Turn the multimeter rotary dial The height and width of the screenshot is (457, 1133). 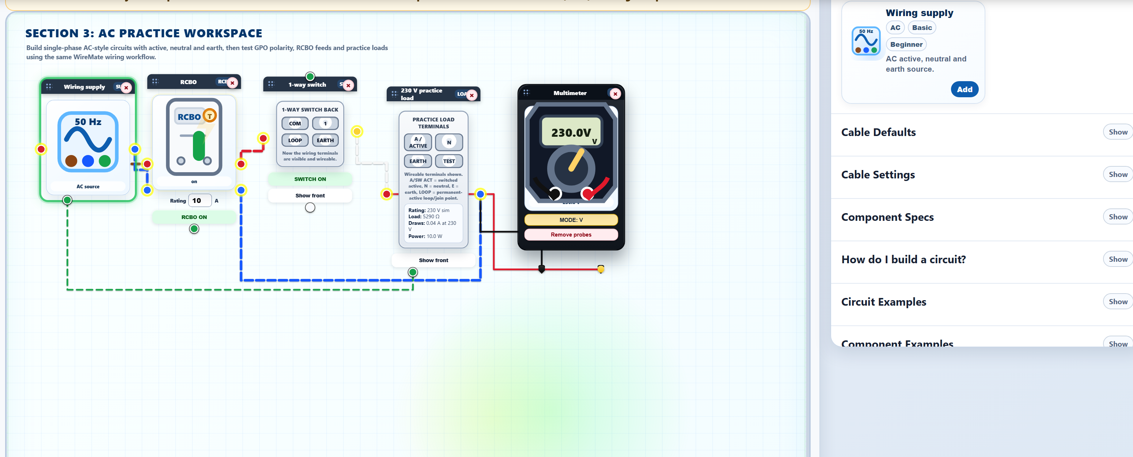(571, 168)
